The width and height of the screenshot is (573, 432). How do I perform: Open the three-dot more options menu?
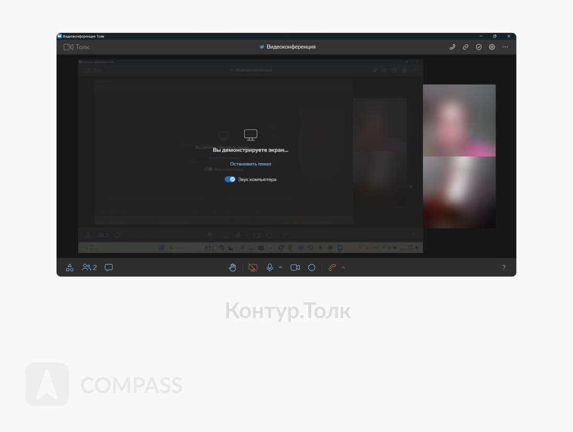[x=505, y=47]
